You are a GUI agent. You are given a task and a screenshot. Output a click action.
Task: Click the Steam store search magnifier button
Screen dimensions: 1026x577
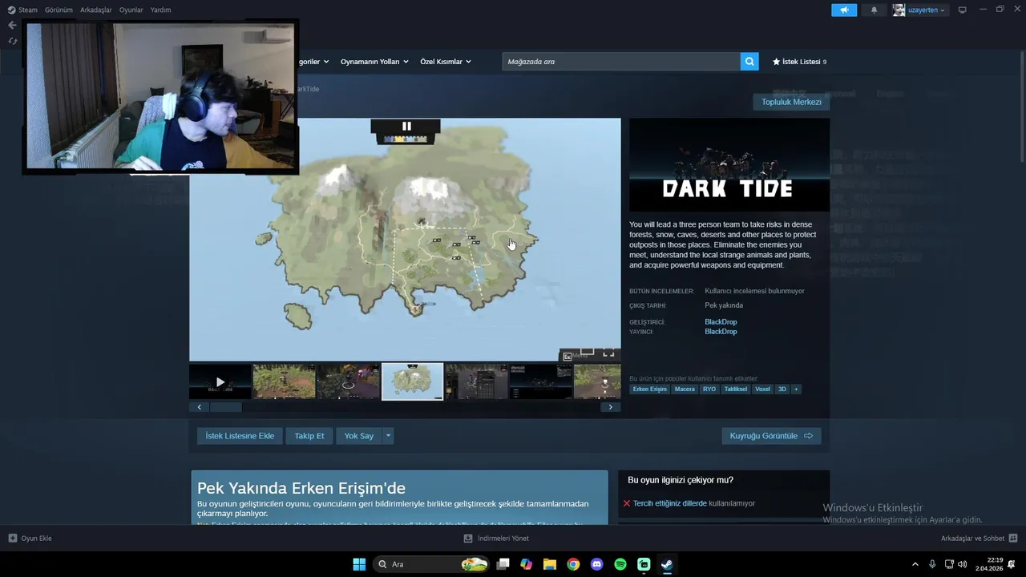pyautogui.click(x=749, y=62)
